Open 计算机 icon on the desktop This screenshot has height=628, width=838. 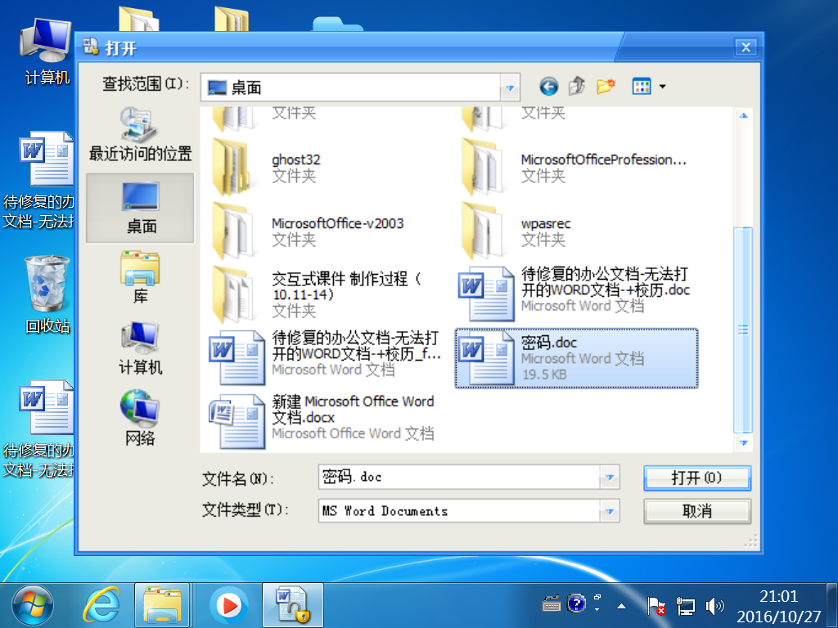[46, 51]
